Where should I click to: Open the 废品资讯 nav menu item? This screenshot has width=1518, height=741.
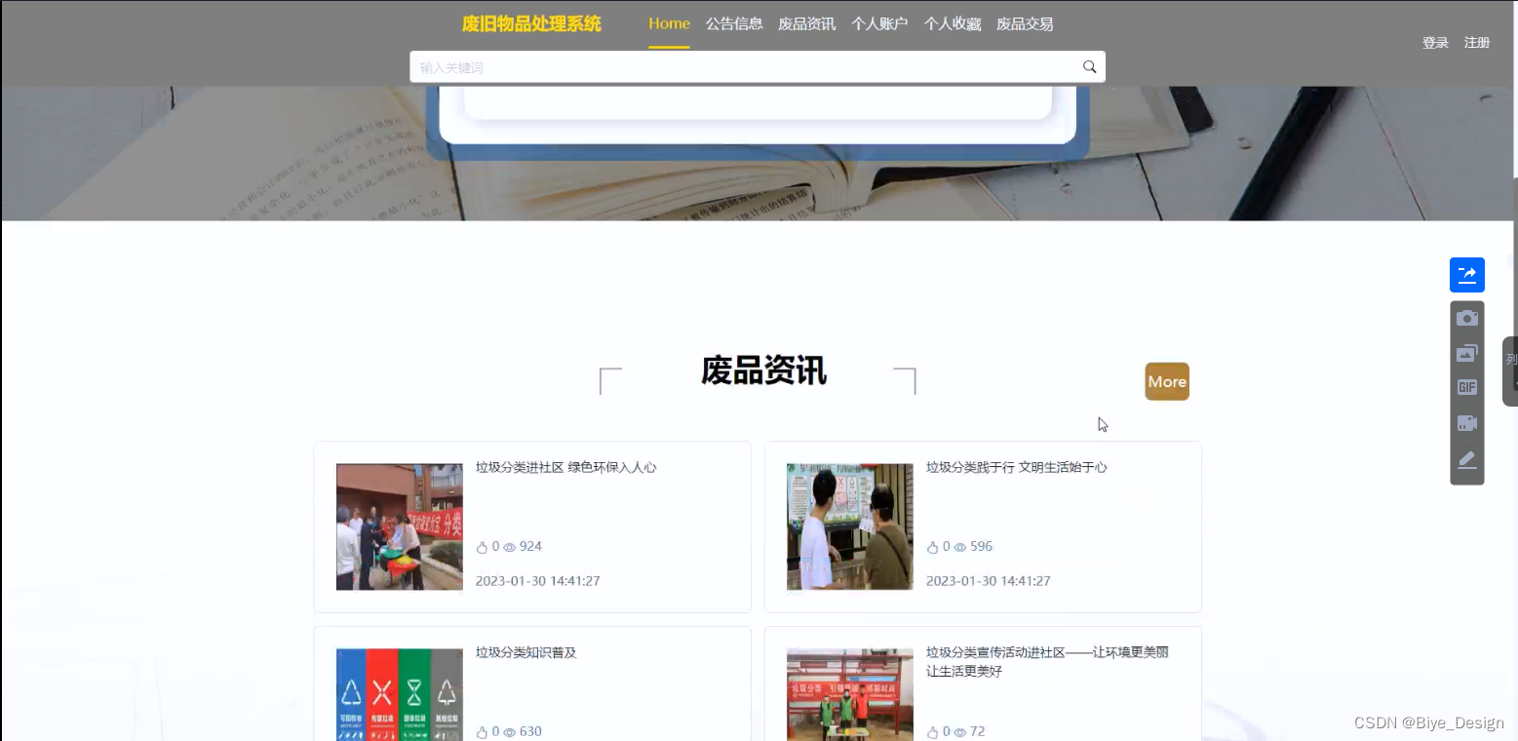[x=806, y=23]
